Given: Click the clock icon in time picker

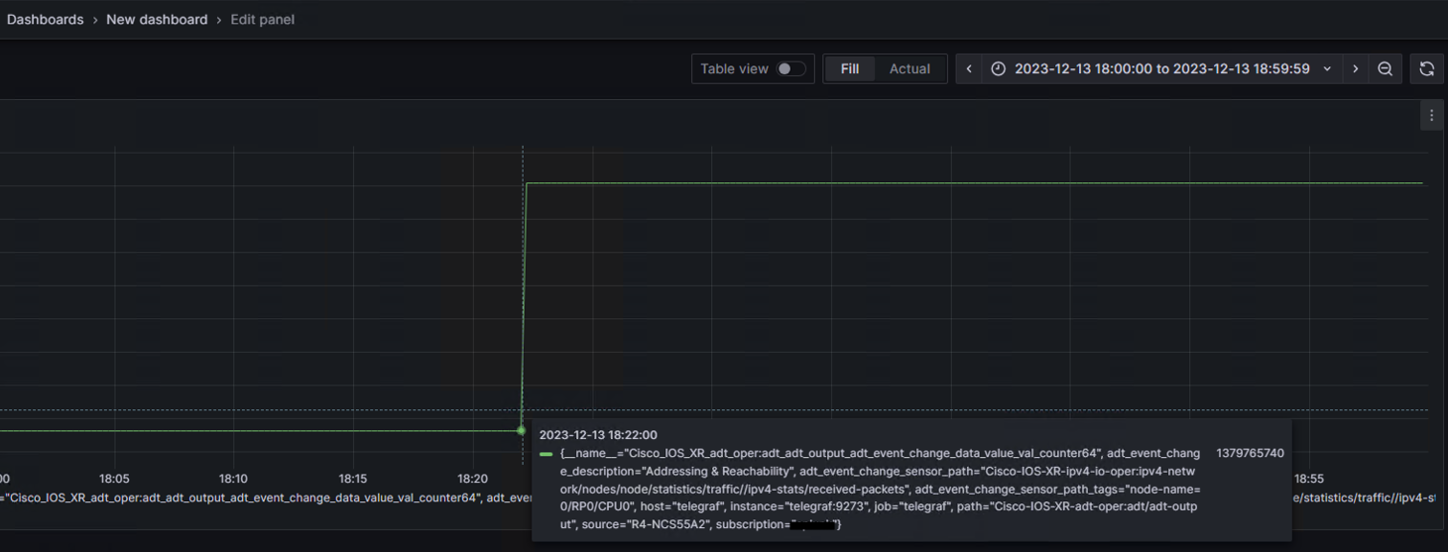Looking at the screenshot, I should [x=999, y=68].
